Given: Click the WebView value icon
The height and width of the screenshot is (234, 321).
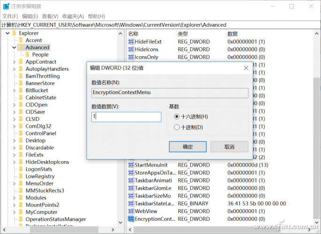Looking at the screenshot, I should (131, 212).
